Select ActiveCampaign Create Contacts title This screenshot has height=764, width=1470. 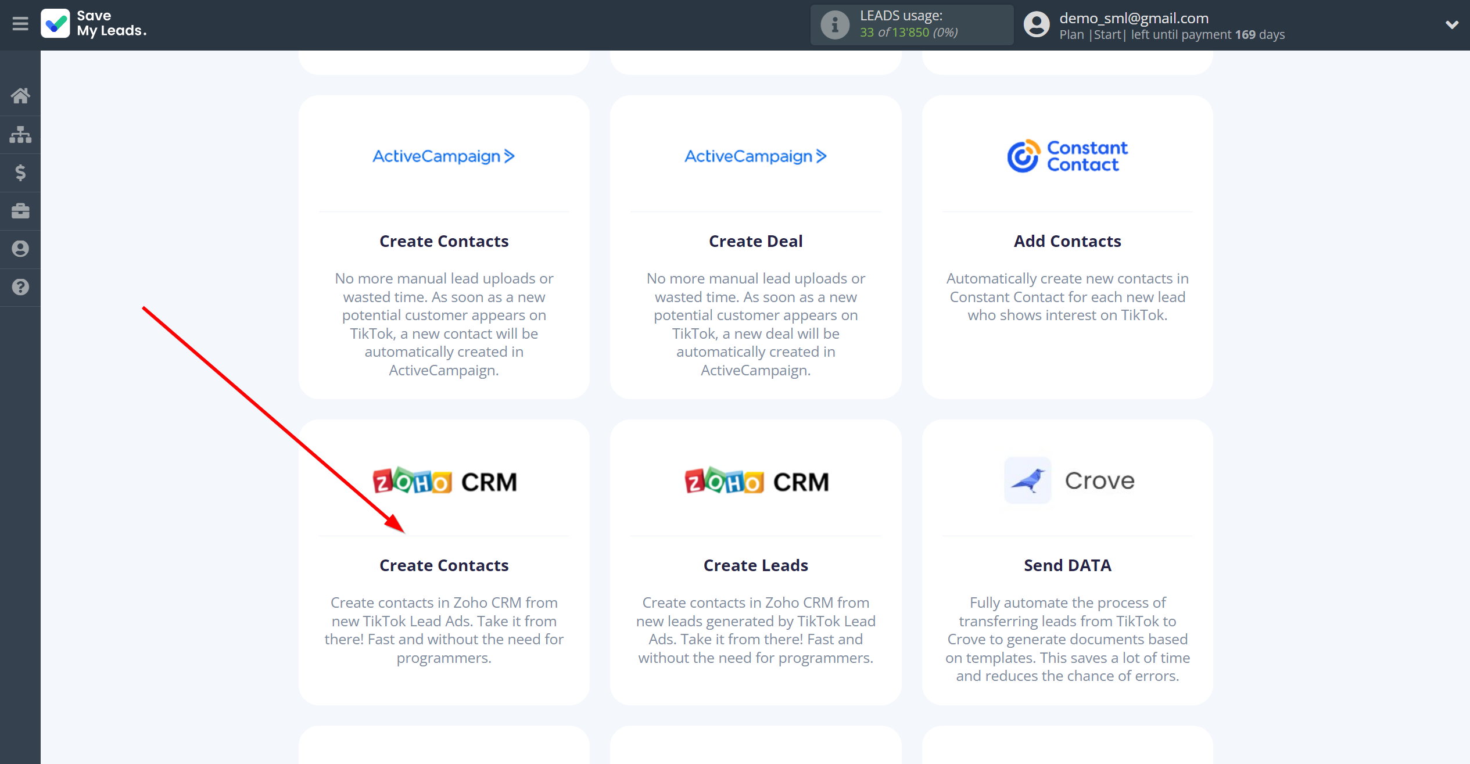coord(444,241)
